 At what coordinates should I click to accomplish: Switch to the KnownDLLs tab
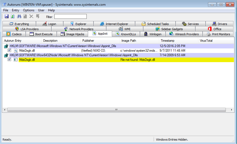click(x=126, y=34)
